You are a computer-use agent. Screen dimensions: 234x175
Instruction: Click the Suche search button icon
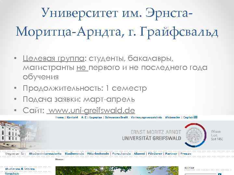pos(220,174)
